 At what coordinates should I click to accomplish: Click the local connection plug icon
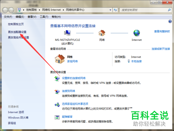[128, 61]
